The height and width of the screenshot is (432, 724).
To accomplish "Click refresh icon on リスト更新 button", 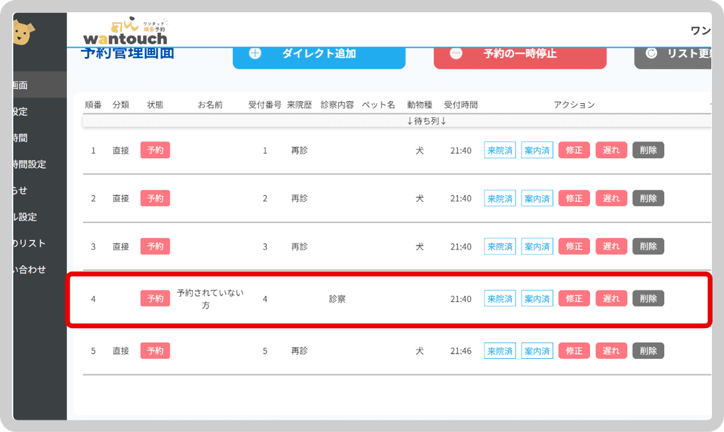I will 651,54.
